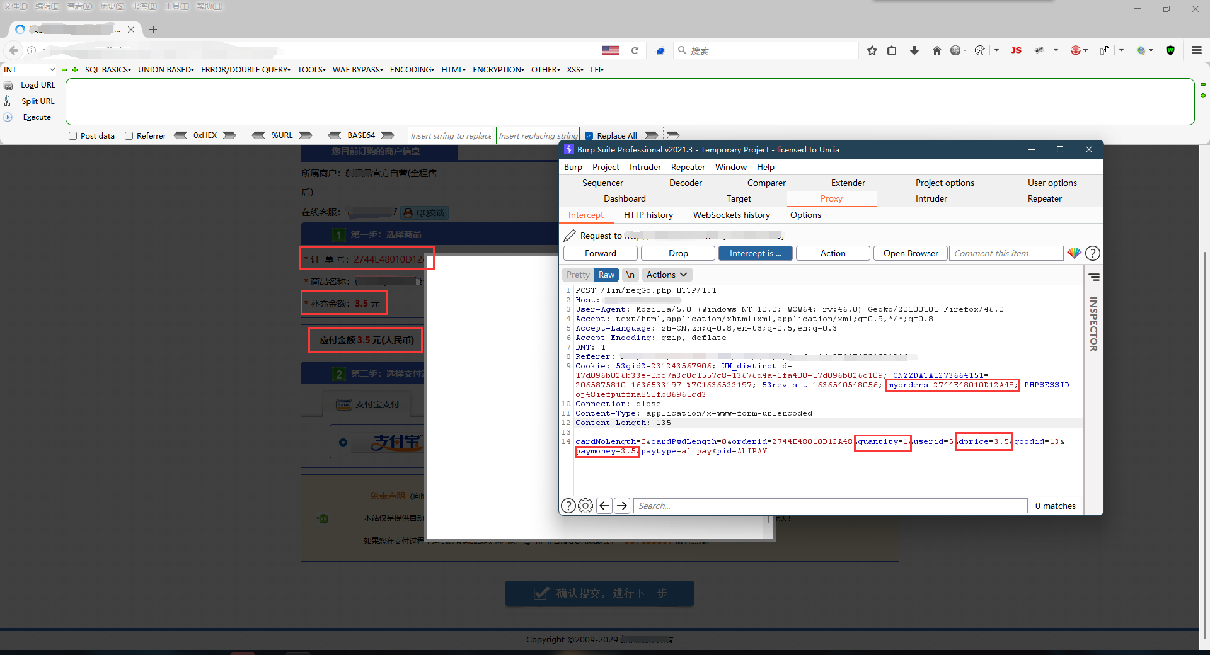Switch to the Repeater tab
Screen dimensions: 1210x655
(x=1045, y=199)
